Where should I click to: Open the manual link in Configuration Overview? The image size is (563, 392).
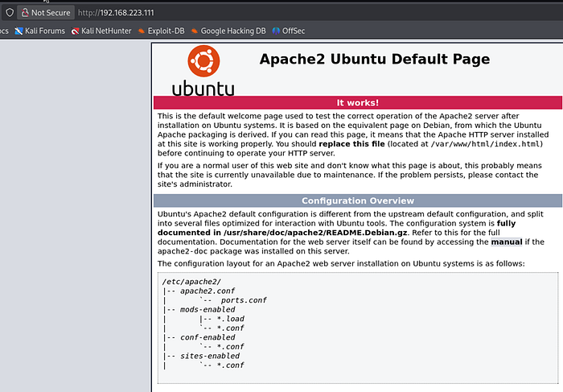507,241
